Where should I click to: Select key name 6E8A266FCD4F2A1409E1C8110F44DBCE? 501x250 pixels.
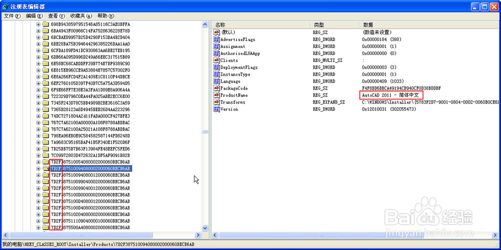pyautogui.click(x=90, y=77)
